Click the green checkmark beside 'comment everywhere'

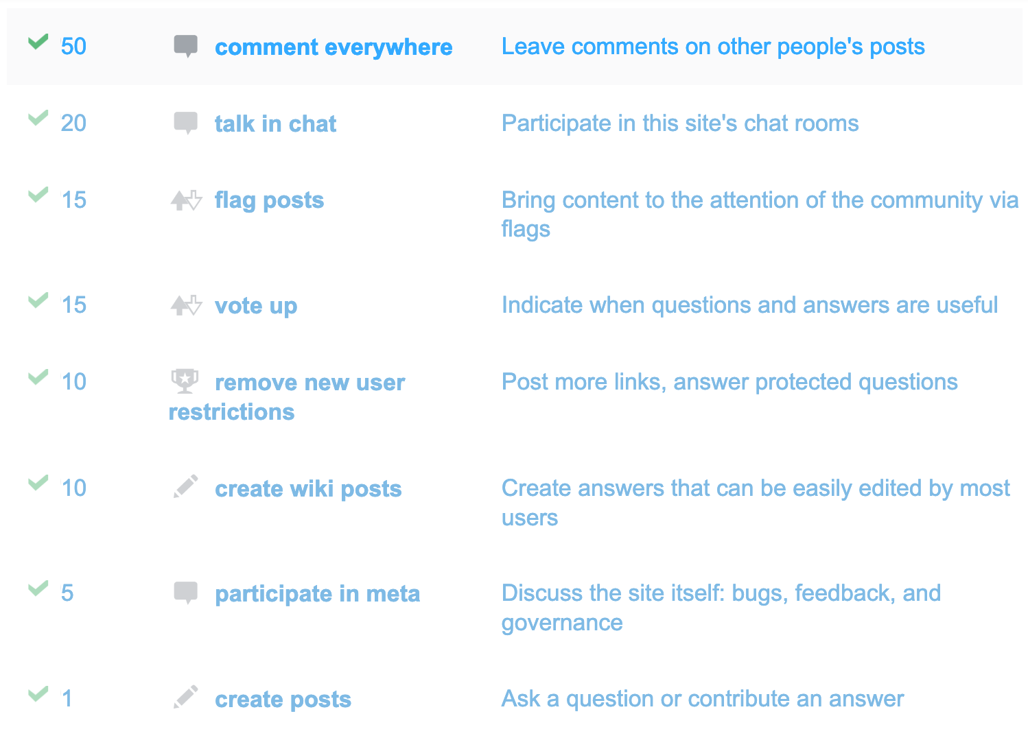click(38, 43)
